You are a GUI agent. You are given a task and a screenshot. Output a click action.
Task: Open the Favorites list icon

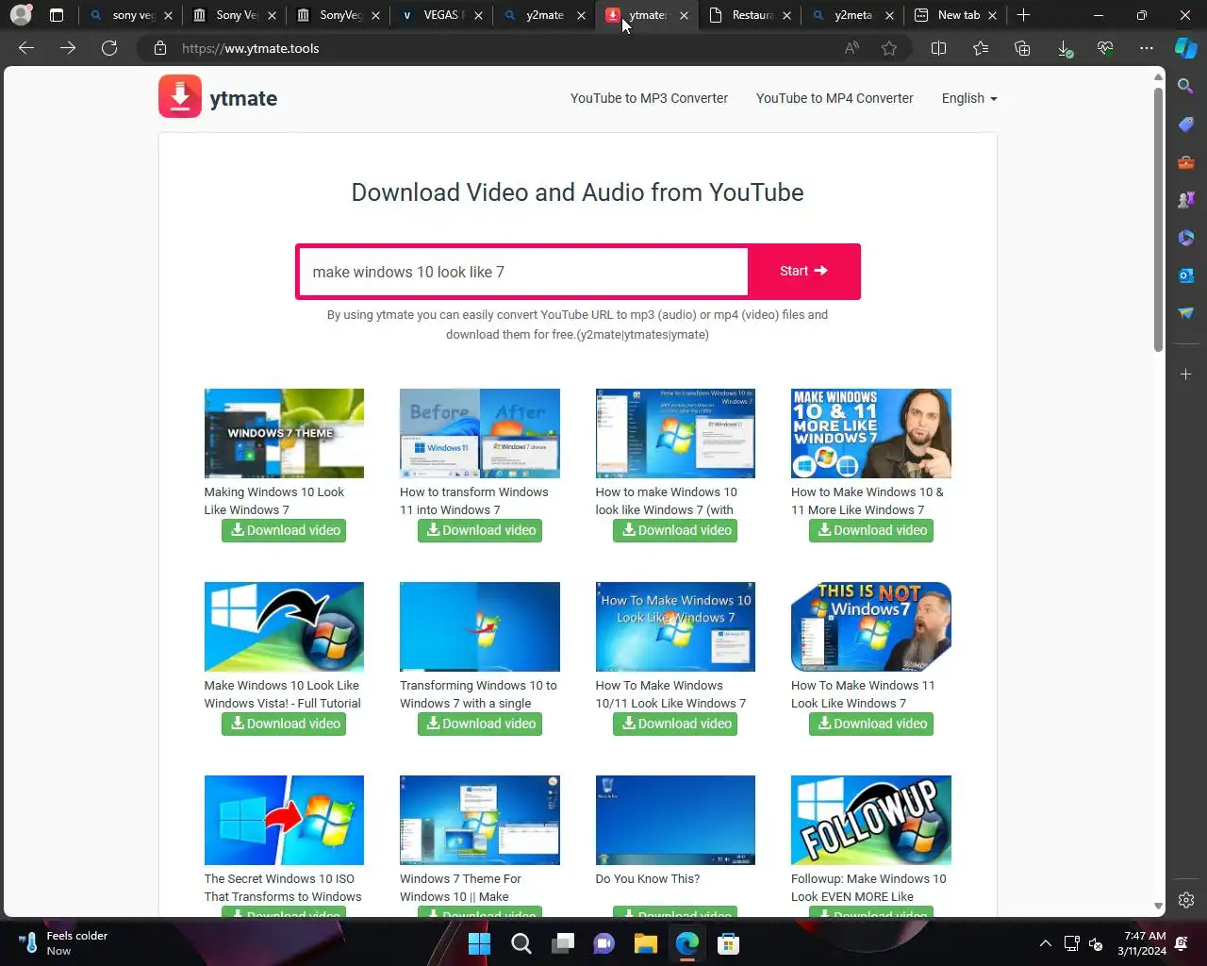981,48
